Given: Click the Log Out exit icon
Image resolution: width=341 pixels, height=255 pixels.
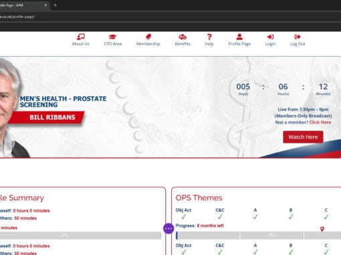Looking at the screenshot, I should (298, 37).
